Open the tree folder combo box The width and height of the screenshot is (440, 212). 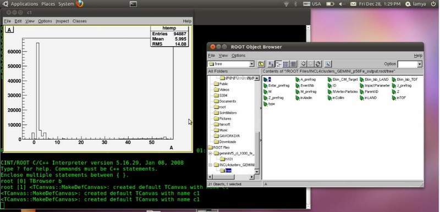(x=252, y=64)
